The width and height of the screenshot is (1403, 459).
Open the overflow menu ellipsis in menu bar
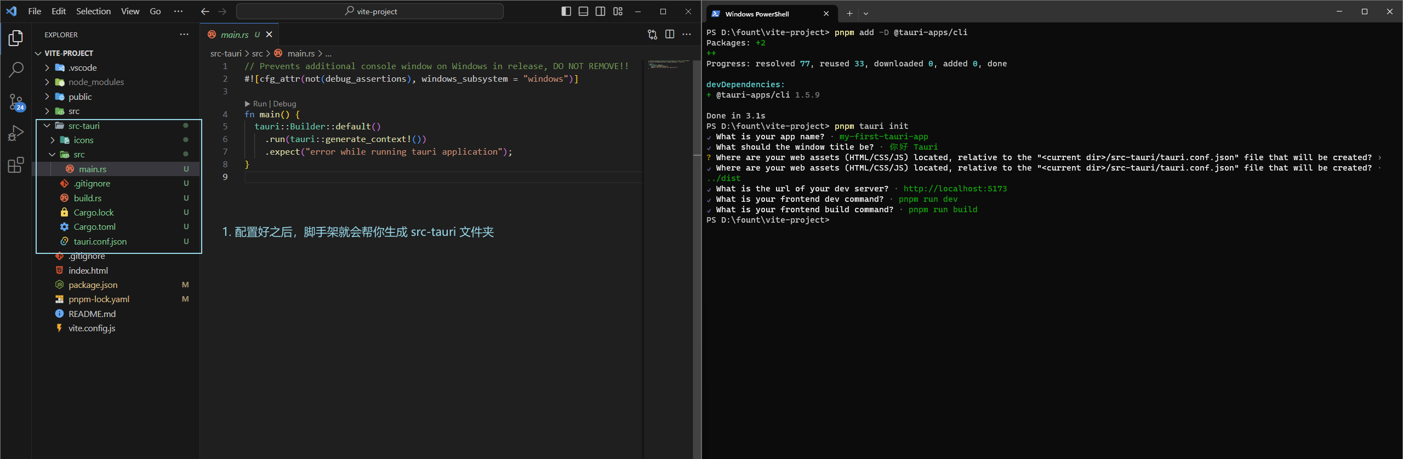[x=178, y=11]
